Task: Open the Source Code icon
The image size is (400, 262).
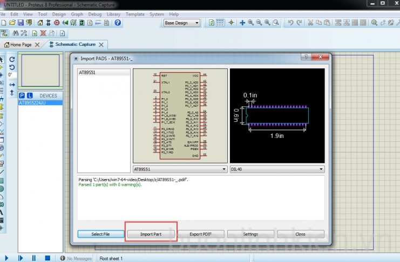Action: [x=98, y=23]
